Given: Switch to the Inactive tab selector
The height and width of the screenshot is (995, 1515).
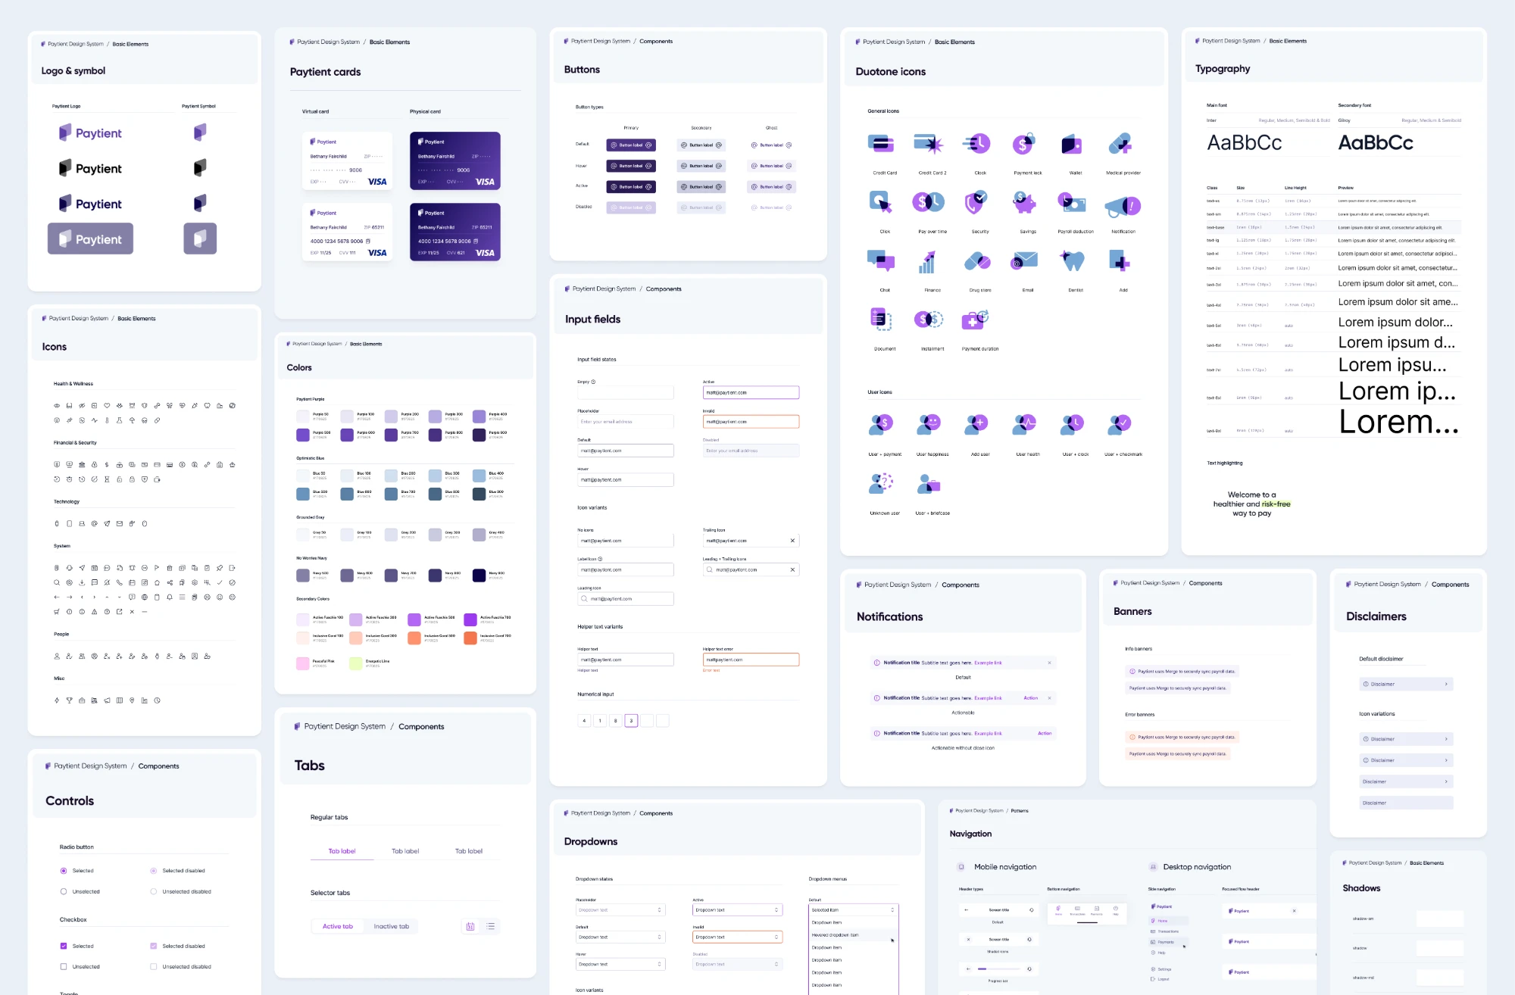Looking at the screenshot, I should coord(392,926).
